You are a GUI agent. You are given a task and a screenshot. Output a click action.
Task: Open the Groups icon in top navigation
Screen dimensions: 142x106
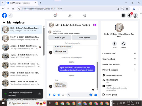coord(85,16)
